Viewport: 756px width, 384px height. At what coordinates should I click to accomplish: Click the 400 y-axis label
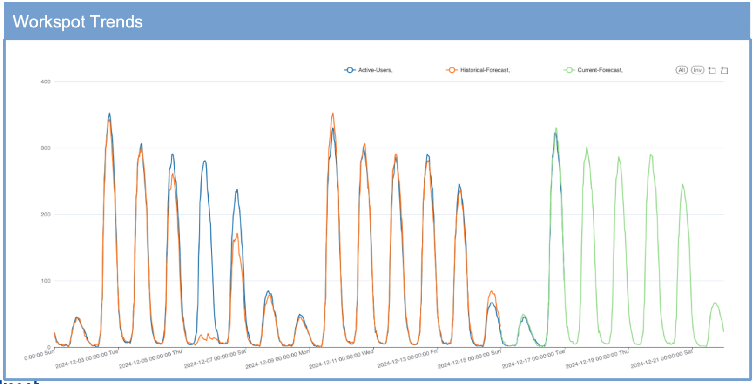(46, 82)
